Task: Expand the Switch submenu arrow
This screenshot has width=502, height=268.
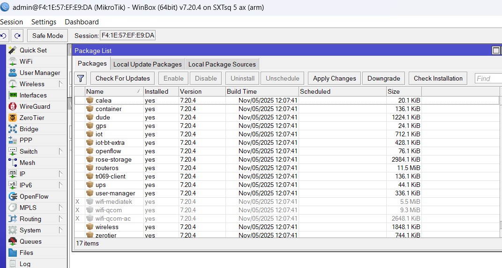Action: point(60,151)
